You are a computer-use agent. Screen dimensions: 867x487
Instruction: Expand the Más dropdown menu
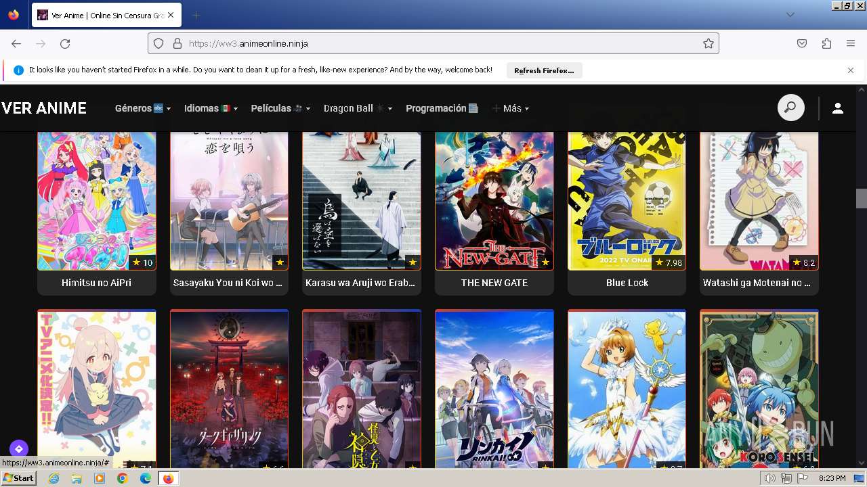[x=511, y=108]
